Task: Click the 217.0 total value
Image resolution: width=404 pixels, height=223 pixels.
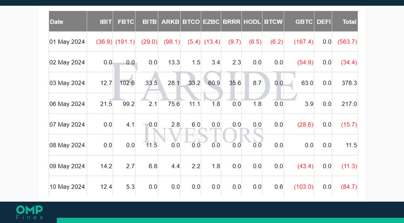Action: [349, 104]
